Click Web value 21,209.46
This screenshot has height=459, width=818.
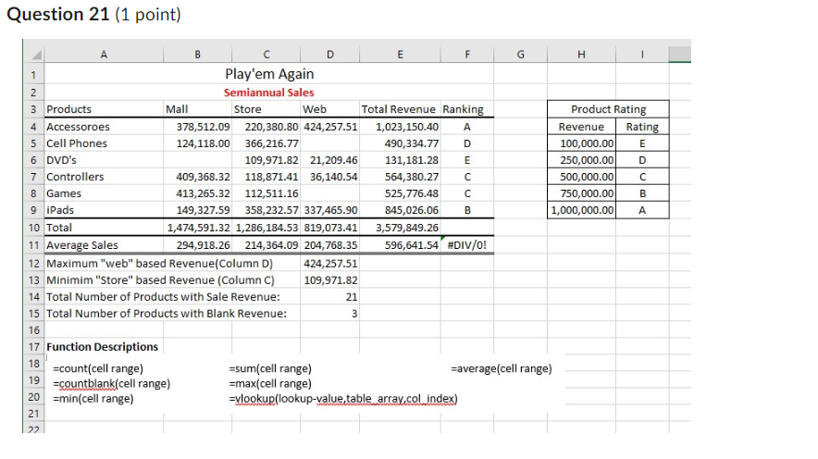[x=334, y=160]
